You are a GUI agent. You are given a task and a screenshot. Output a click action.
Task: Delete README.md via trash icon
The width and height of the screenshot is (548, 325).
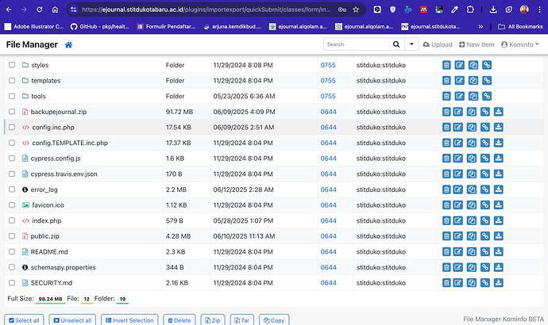click(x=446, y=251)
